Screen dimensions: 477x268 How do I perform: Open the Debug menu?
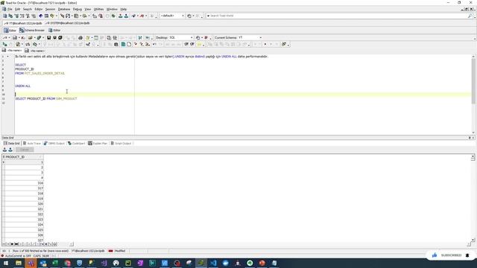coord(78,9)
